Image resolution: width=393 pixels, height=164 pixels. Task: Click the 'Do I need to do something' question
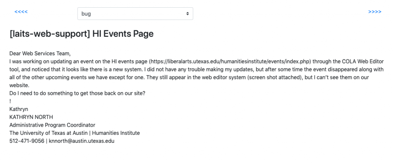tap(77, 93)
